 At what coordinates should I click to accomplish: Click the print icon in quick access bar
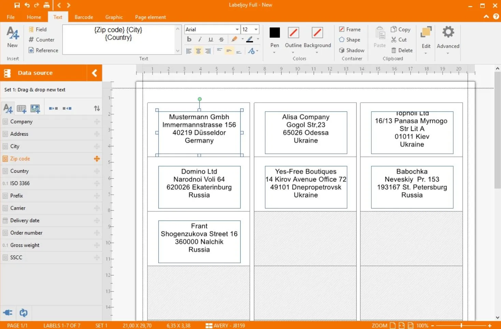[x=46, y=5]
